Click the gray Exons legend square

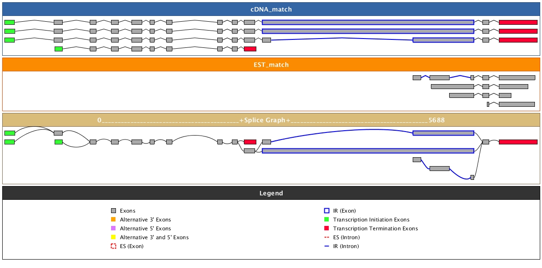[113, 211]
